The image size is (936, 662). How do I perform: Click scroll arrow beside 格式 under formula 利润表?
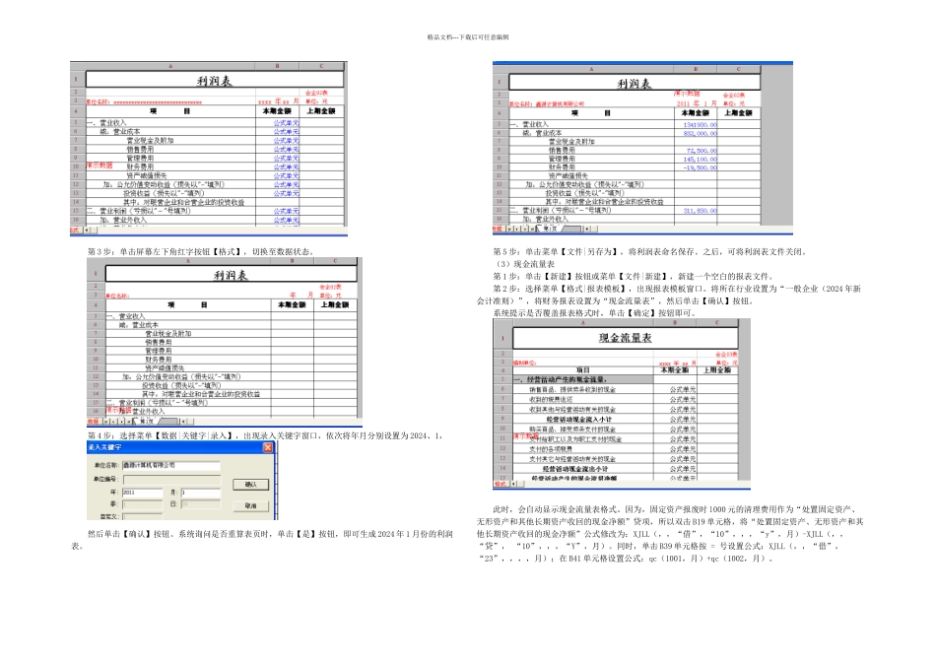pos(87,230)
